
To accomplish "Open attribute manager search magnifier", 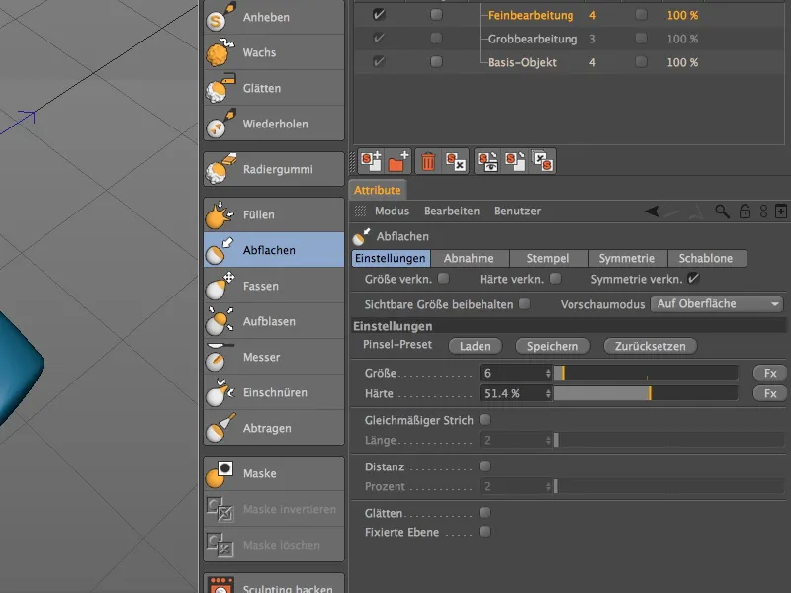I will [722, 212].
